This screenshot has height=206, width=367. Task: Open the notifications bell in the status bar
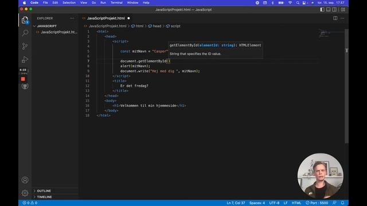click(x=343, y=203)
